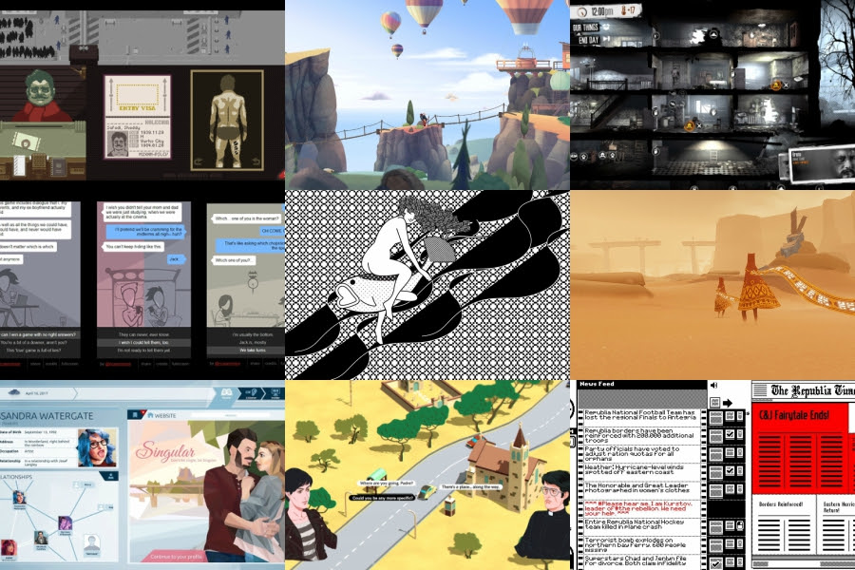Image resolution: width=855 pixels, height=570 pixels.
Task: Click the clock icon beside 12:00 pm
Action: click(x=582, y=11)
